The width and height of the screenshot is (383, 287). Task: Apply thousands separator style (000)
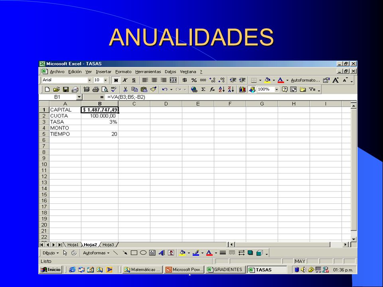click(x=203, y=80)
